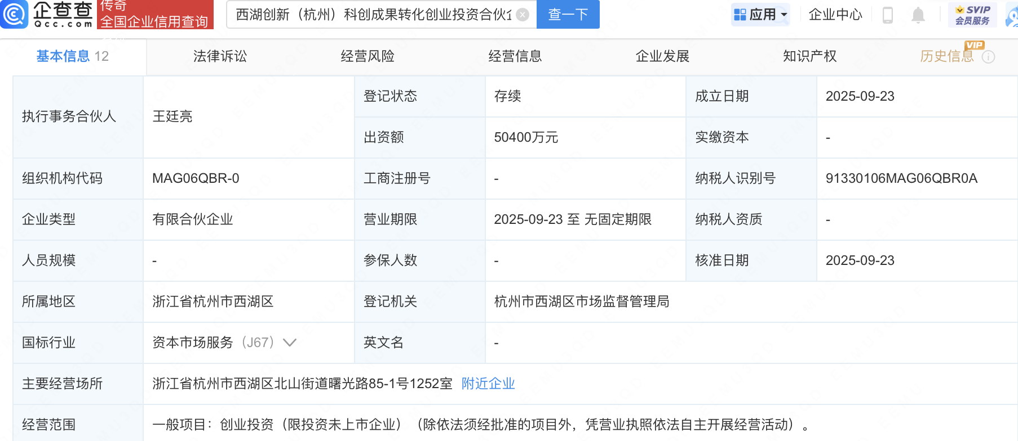Click the 组织机构代码 label
Viewport: 1018px width, 441px height.
(62, 178)
